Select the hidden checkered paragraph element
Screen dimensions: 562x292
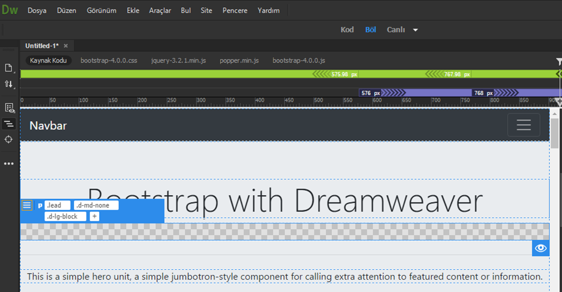285,231
